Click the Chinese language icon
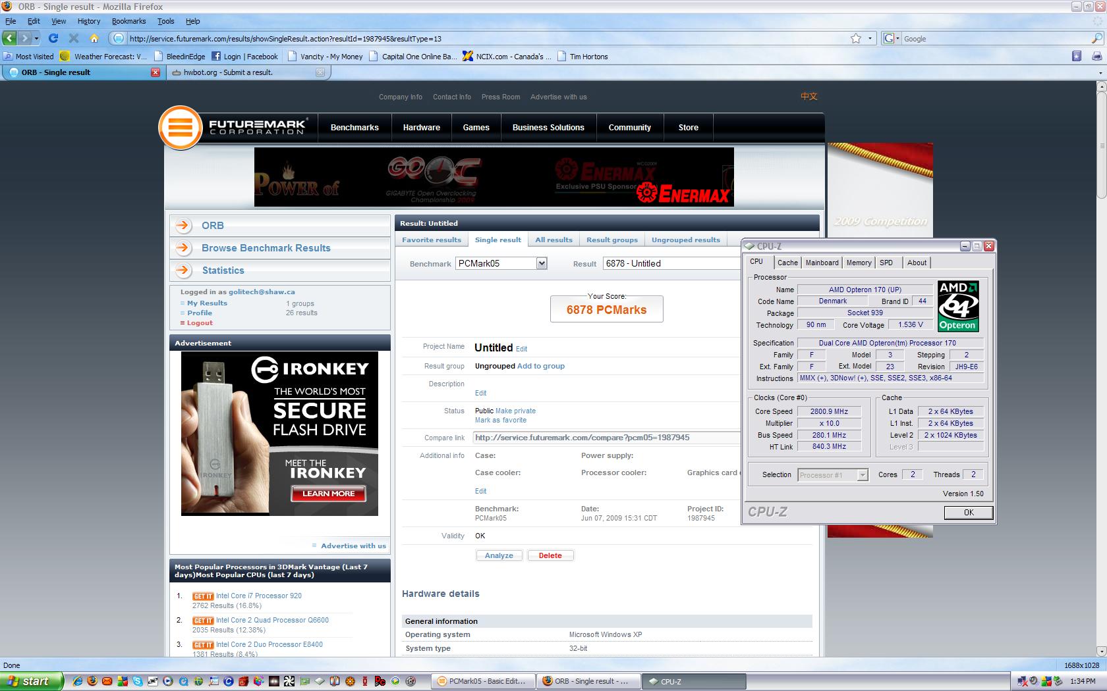 [809, 96]
